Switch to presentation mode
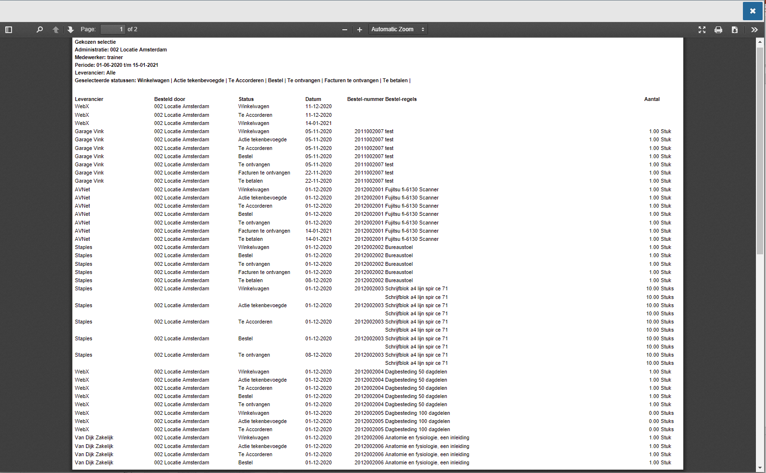Image resolution: width=766 pixels, height=473 pixels. coord(702,30)
